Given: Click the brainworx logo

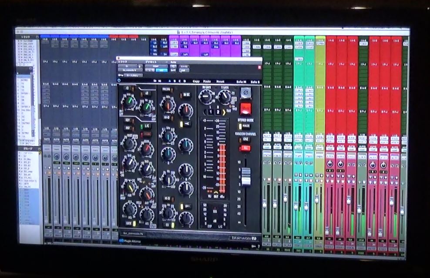Looking at the screenshot, I should 244,238.
